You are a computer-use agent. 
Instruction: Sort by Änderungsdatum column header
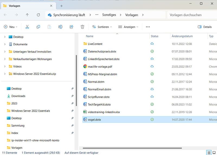[x=182, y=36]
